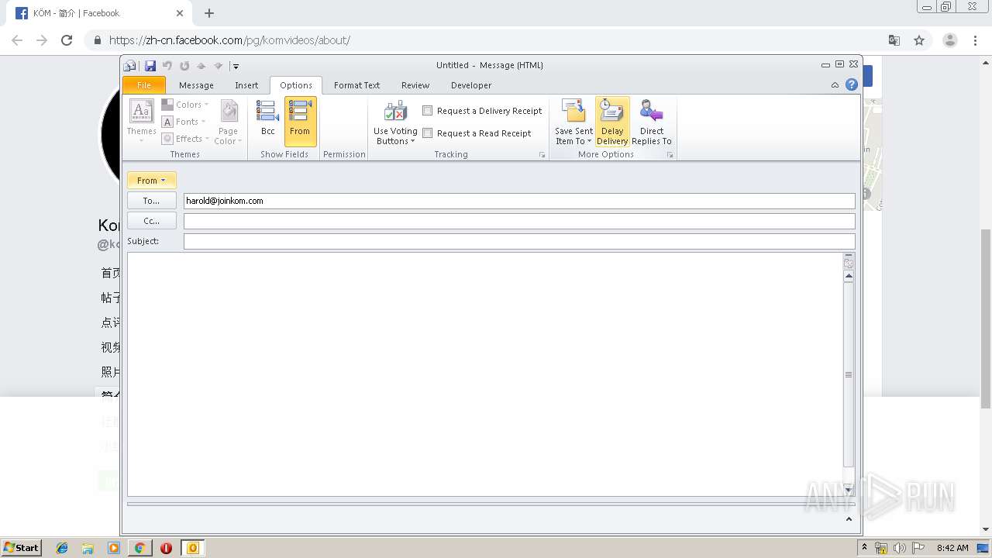Click the Undo arrow in quick access toolbar
Image resolution: width=992 pixels, height=558 pixels.
(167, 66)
